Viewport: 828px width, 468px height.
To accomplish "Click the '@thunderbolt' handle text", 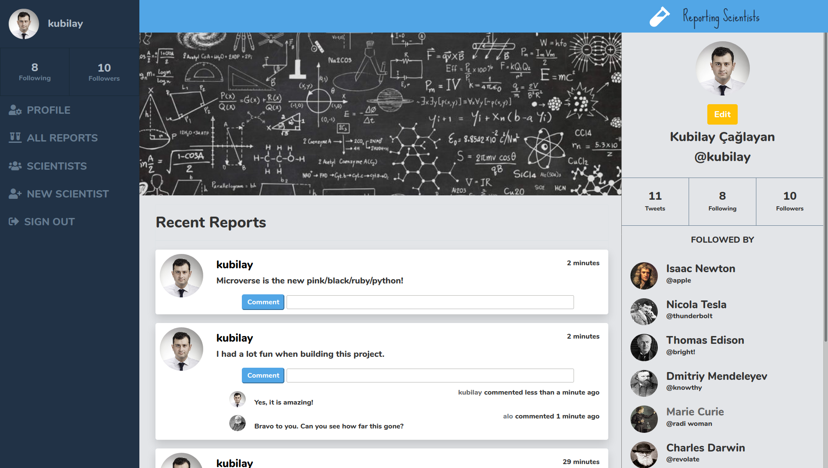I will tap(689, 316).
